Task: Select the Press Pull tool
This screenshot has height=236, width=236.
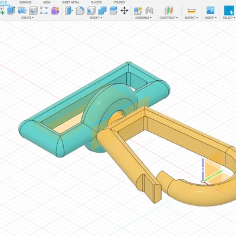Action: (68, 11)
